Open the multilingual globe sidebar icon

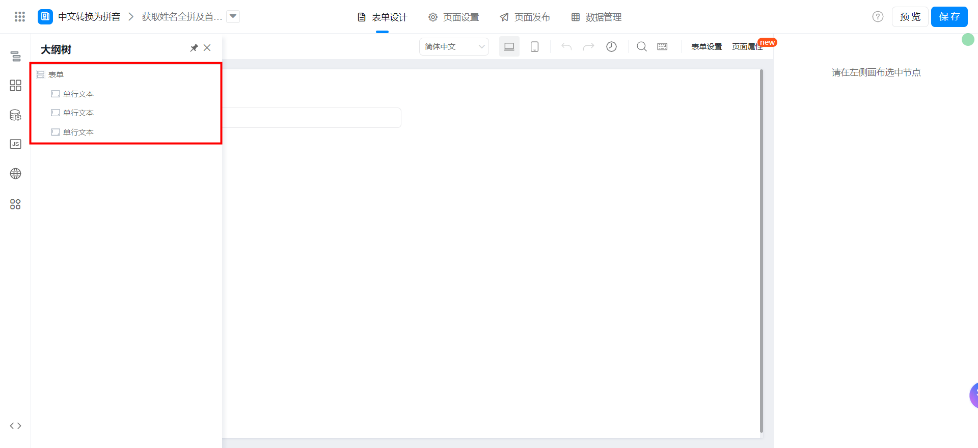(x=16, y=174)
